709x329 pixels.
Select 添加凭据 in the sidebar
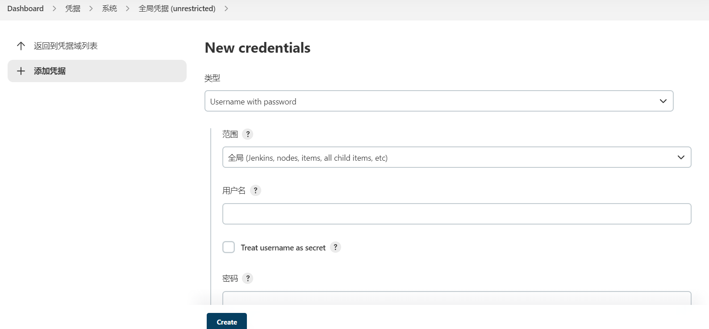tap(96, 71)
